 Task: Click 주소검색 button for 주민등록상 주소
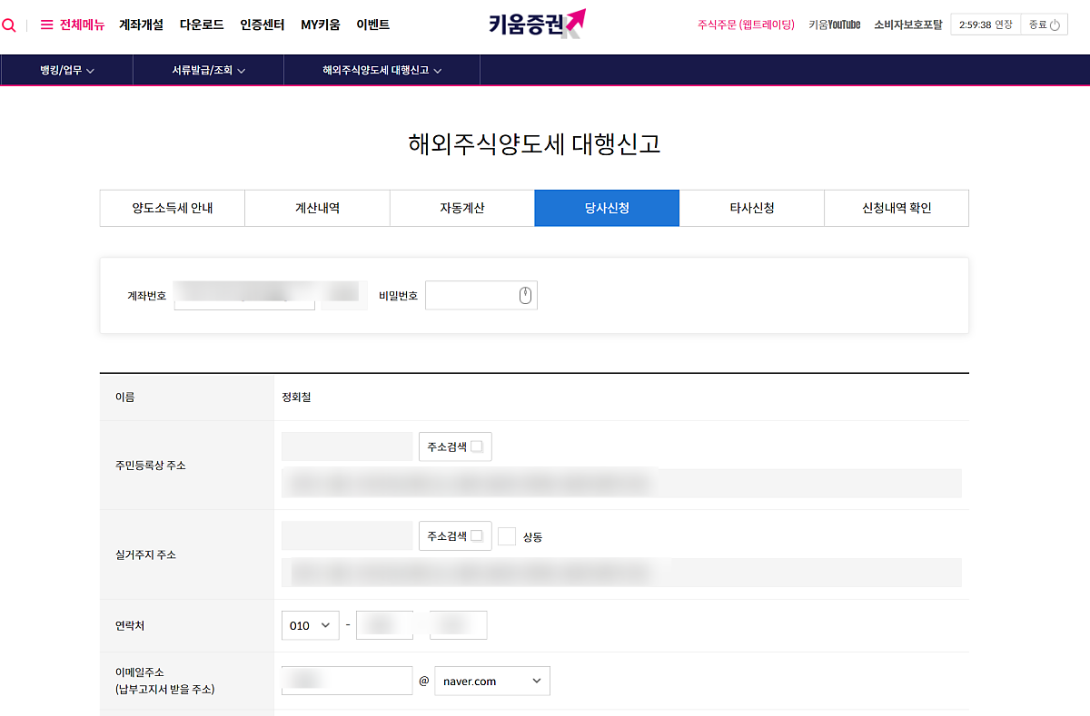pos(455,446)
